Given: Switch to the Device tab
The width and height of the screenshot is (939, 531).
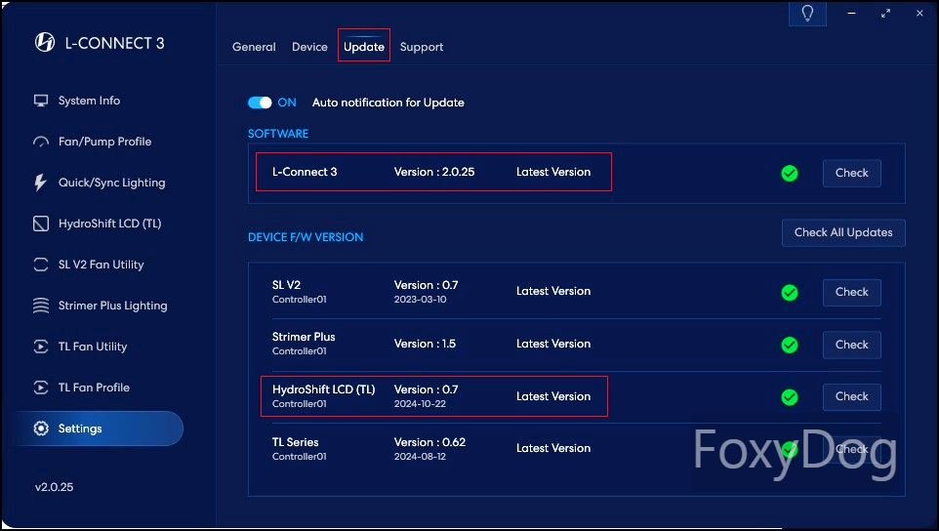Looking at the screenshot, I should point(309,47).
